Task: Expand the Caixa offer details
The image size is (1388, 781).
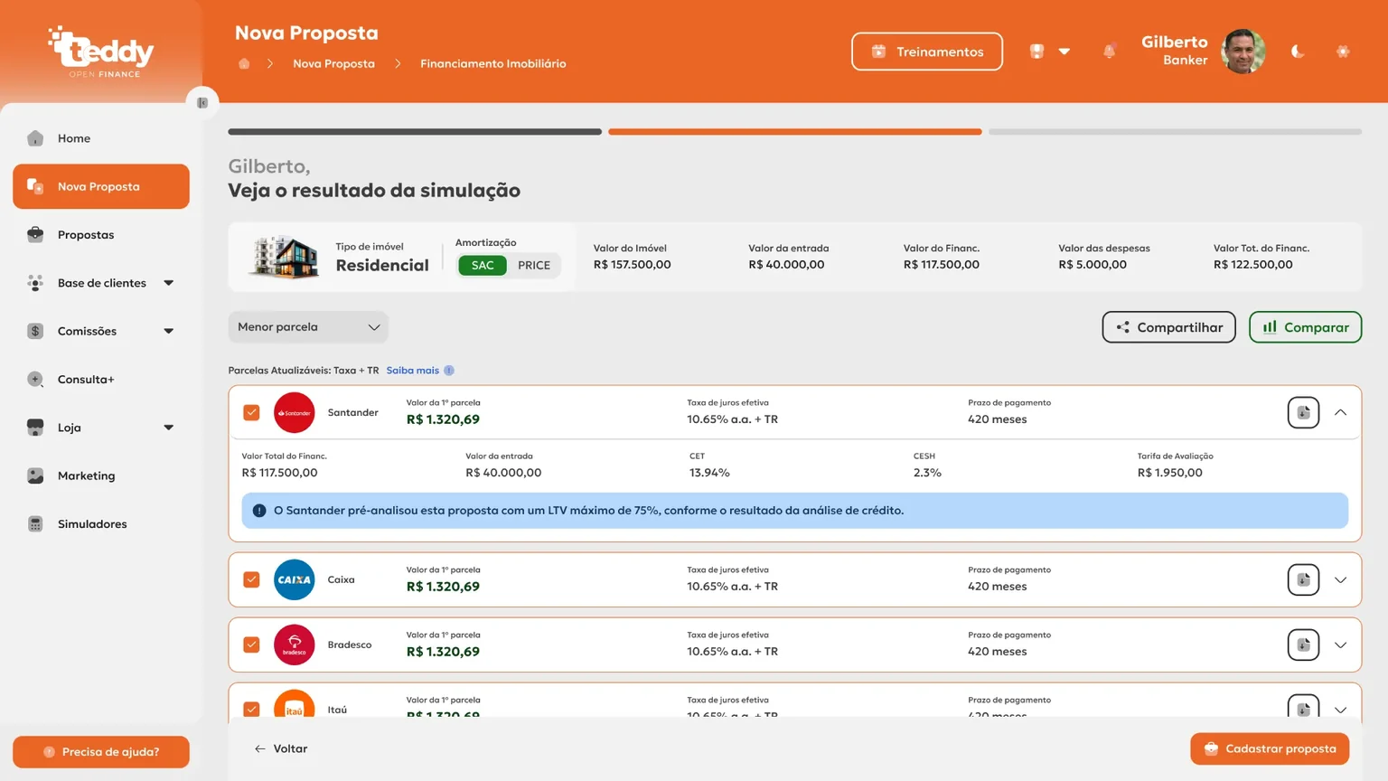Action: pos(1340,579)
